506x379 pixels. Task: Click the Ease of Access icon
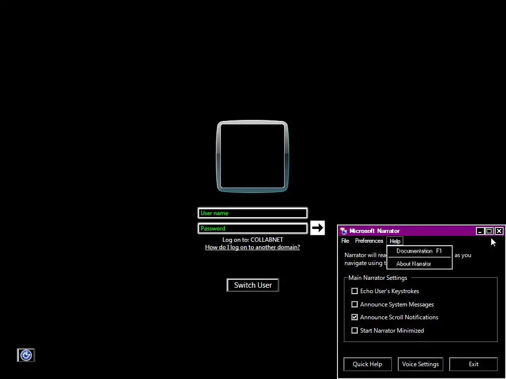(26, 355)
